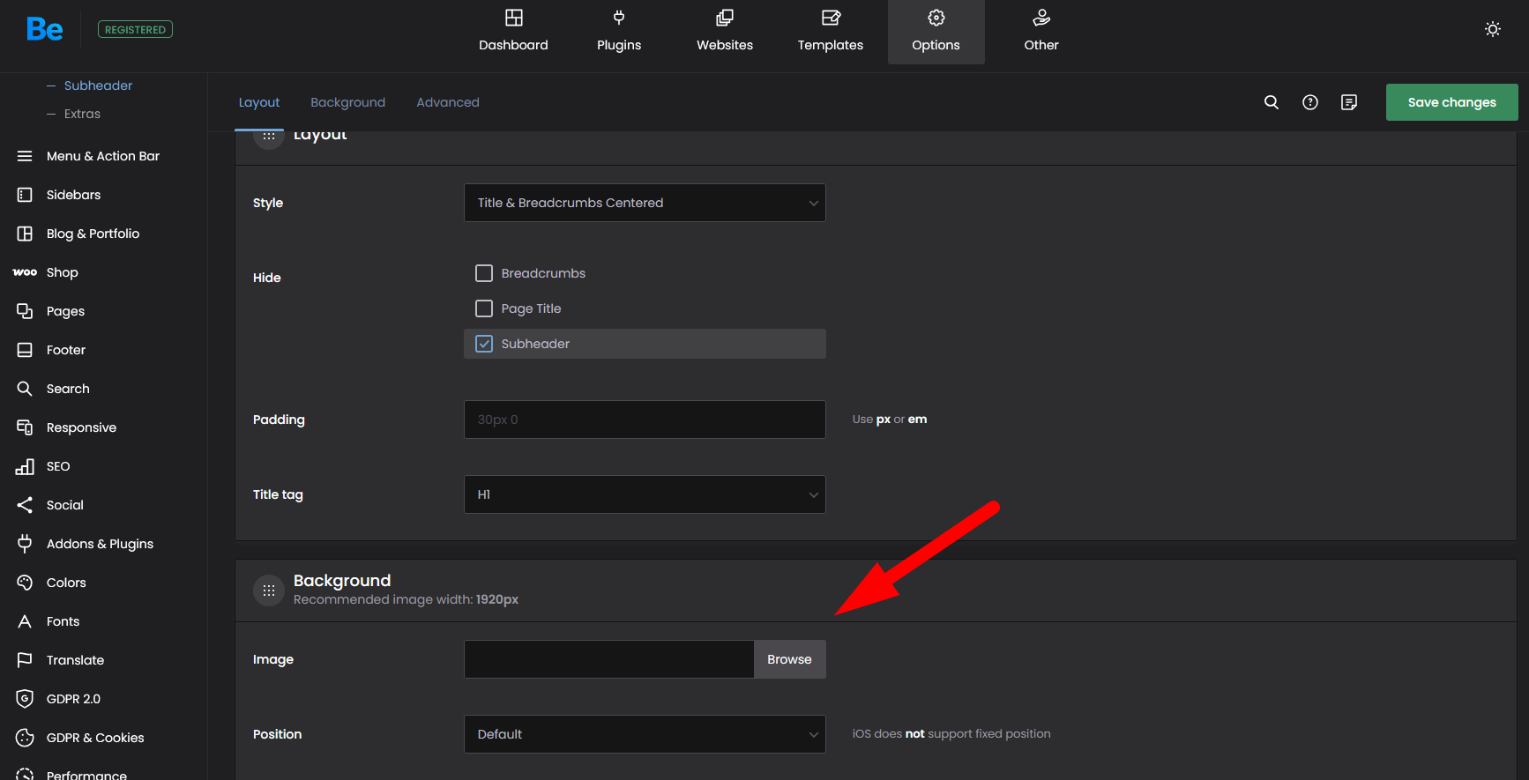Open help via the question mark icon
This screenshot has height=780, width=1529.
pyautogui.click(x=1310, y=102)
